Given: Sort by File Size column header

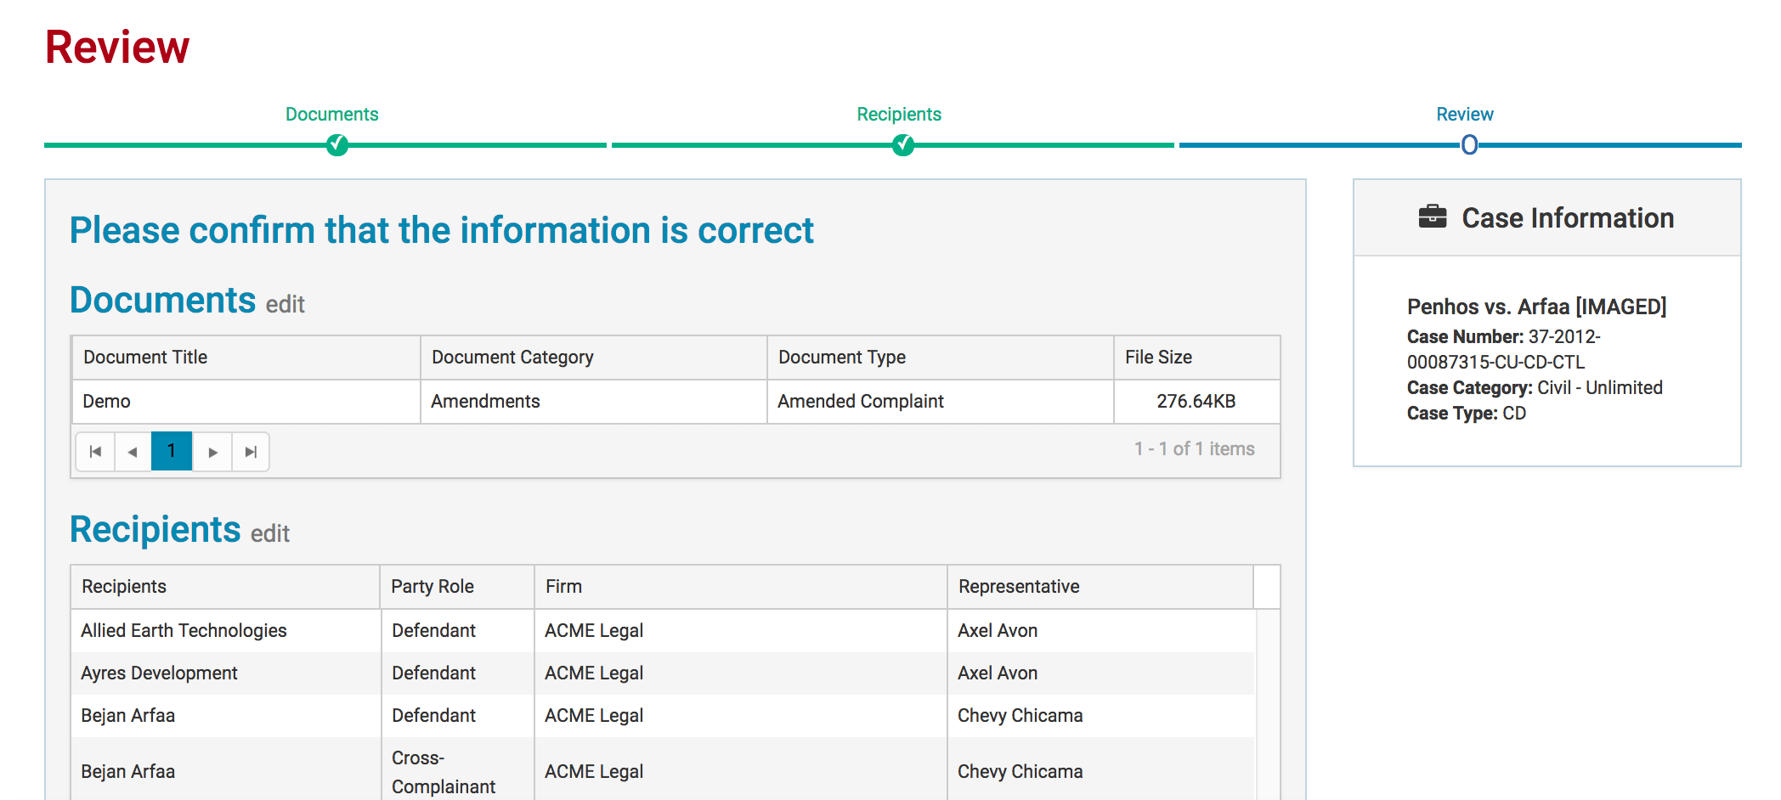Looking at the screenshot, I should tap(1158, 358).
